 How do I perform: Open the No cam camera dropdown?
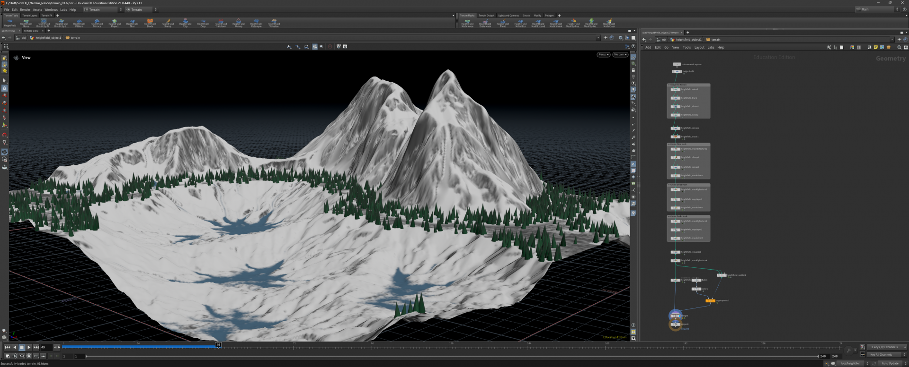[x=620, y=55]
